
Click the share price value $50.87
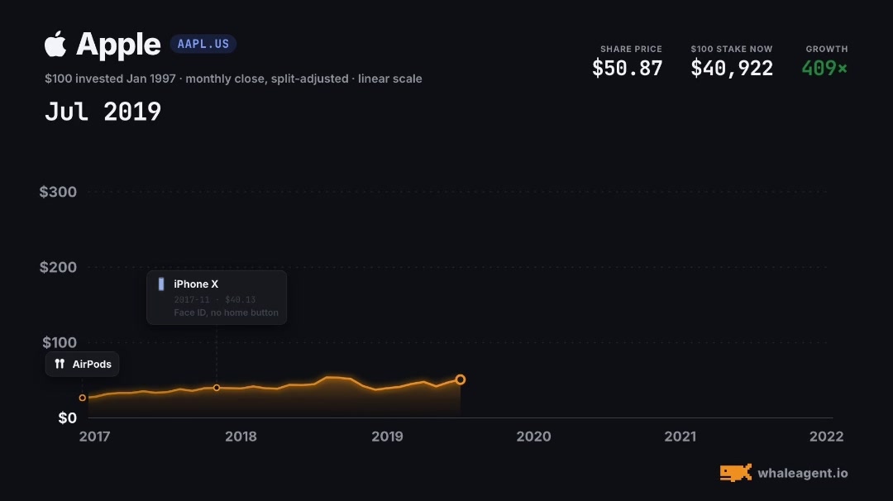(627, 69)
